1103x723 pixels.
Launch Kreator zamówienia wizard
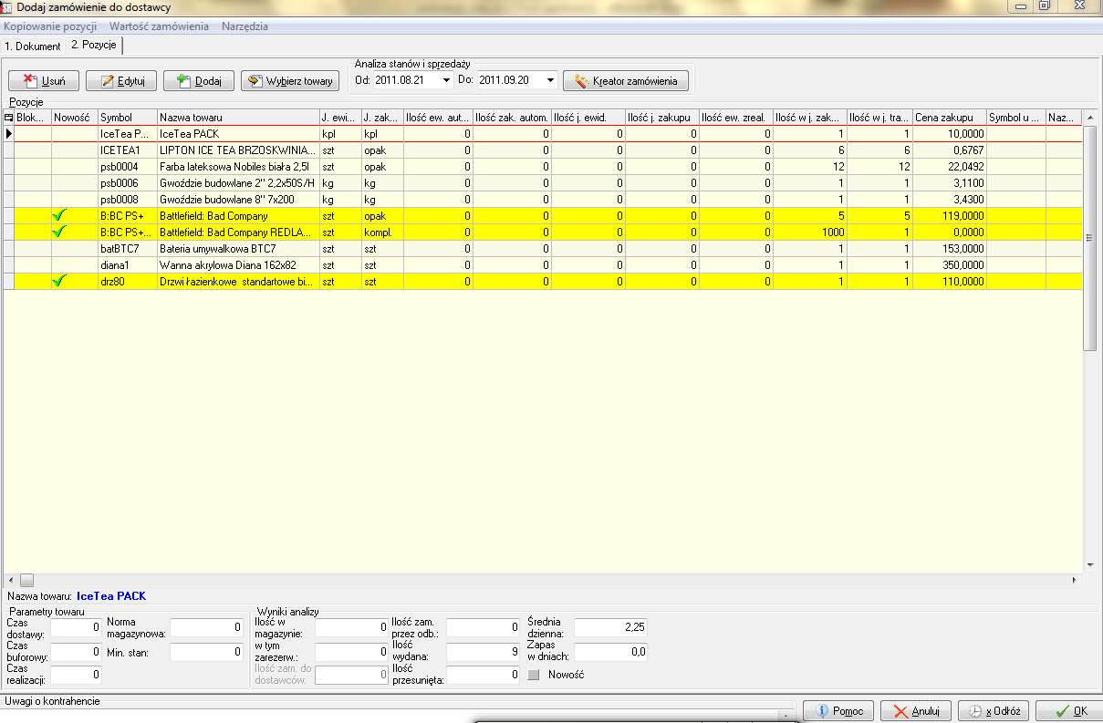click(x=626, y=81)
